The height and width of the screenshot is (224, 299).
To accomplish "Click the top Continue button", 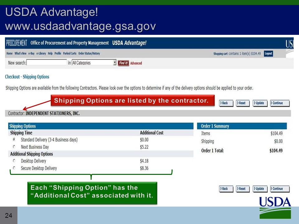I will click(x=280, y=103).
